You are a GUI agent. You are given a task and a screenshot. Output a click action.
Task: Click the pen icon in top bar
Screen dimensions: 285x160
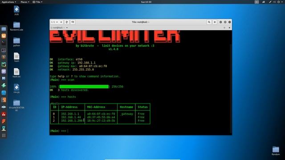270,2
